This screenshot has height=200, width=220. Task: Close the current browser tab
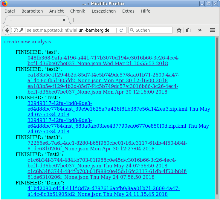tap(64, 20)
